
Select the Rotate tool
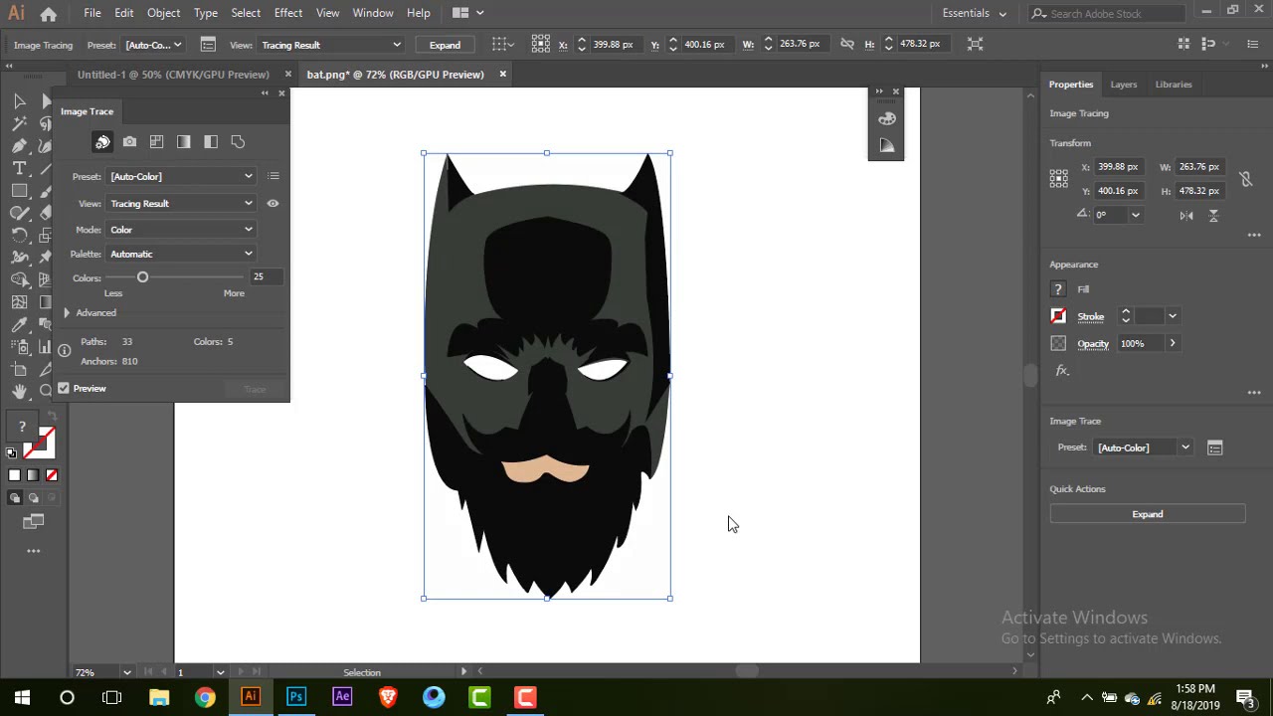pos(19,236)
